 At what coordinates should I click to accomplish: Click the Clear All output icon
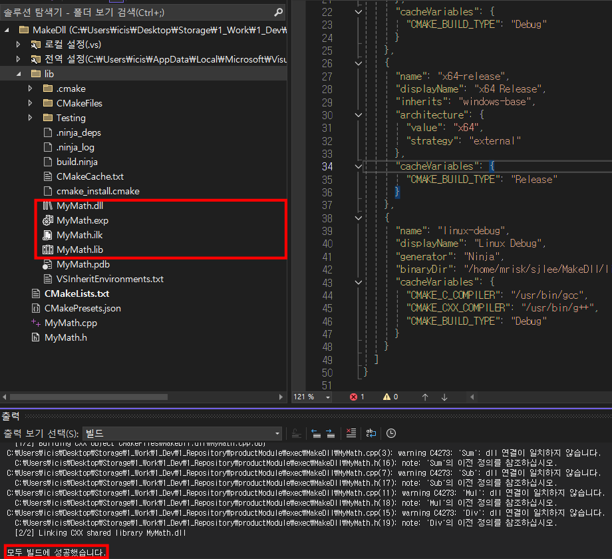[x=351, y=433]
